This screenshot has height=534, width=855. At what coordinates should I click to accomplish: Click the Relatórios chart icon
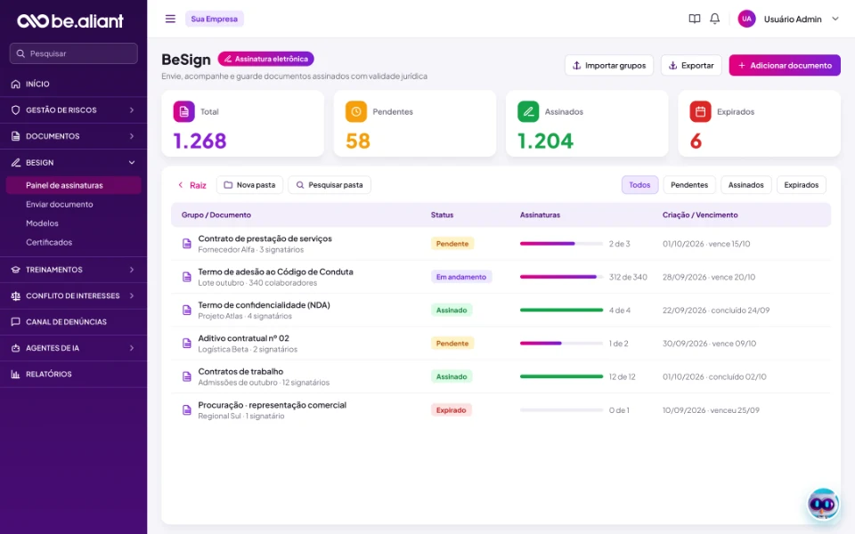click(x=15, y=374)
